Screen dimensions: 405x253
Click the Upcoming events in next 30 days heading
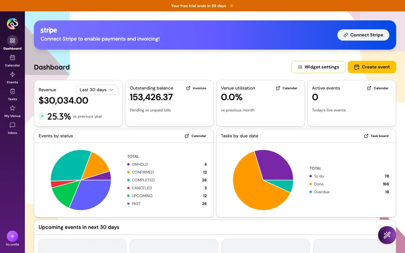[79, 227]
